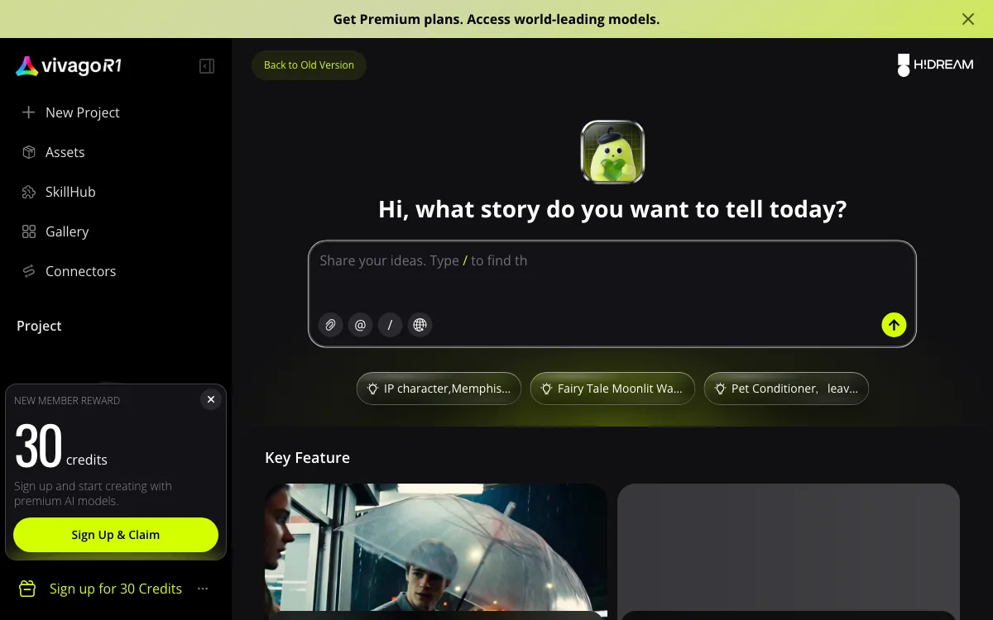The height and width of the screenshot is (620, 993).
Task: Select the Pet Conditioner suggestion chip
Action: coord(786,389)
